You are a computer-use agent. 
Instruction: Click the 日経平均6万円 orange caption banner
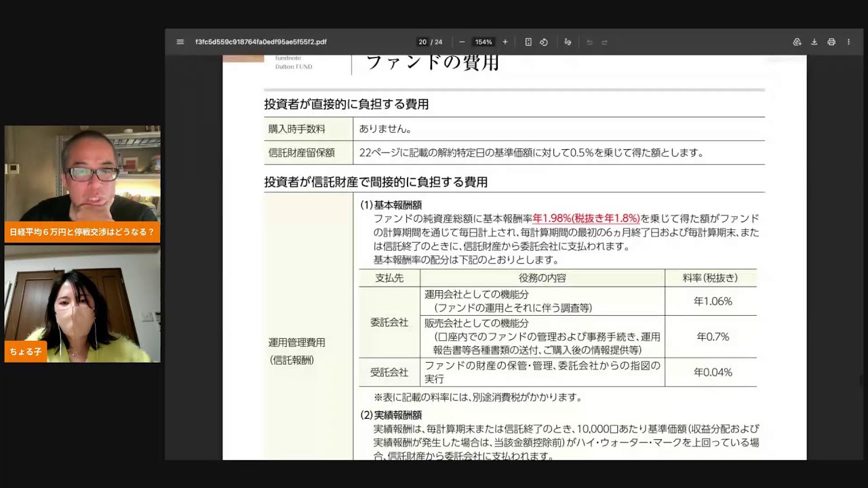tap(82, 232)
